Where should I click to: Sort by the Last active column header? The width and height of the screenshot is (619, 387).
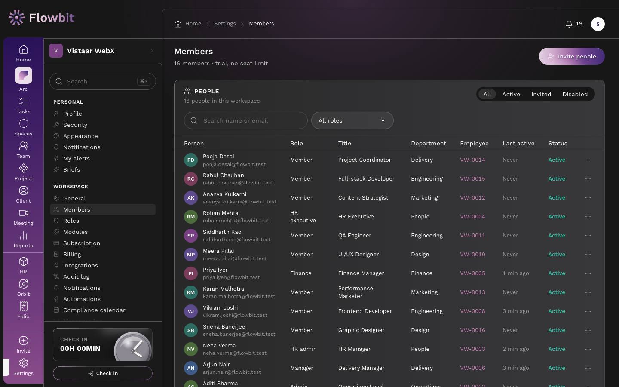pos(518,144)
